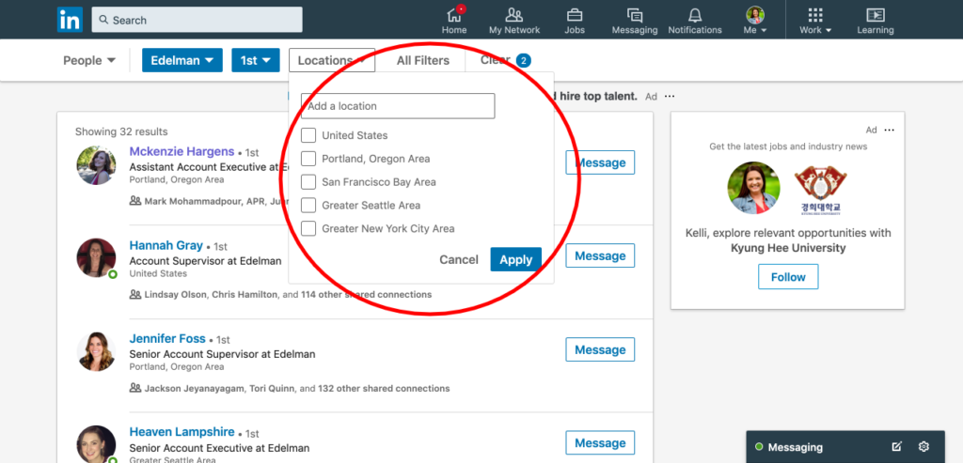This screenshot has height=463, width=963.
Task: Check the Greater Seattle Area box
Action: click(308, 206)
